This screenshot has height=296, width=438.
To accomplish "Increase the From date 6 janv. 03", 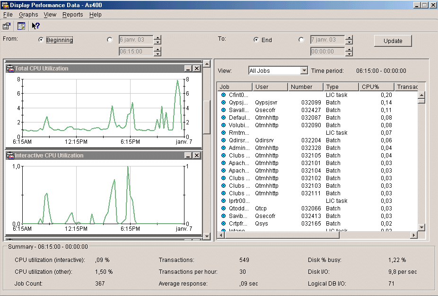I will coord(158,38).
